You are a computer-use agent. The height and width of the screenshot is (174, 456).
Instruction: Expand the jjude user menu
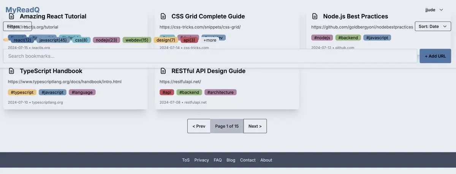tap(434, 10)
